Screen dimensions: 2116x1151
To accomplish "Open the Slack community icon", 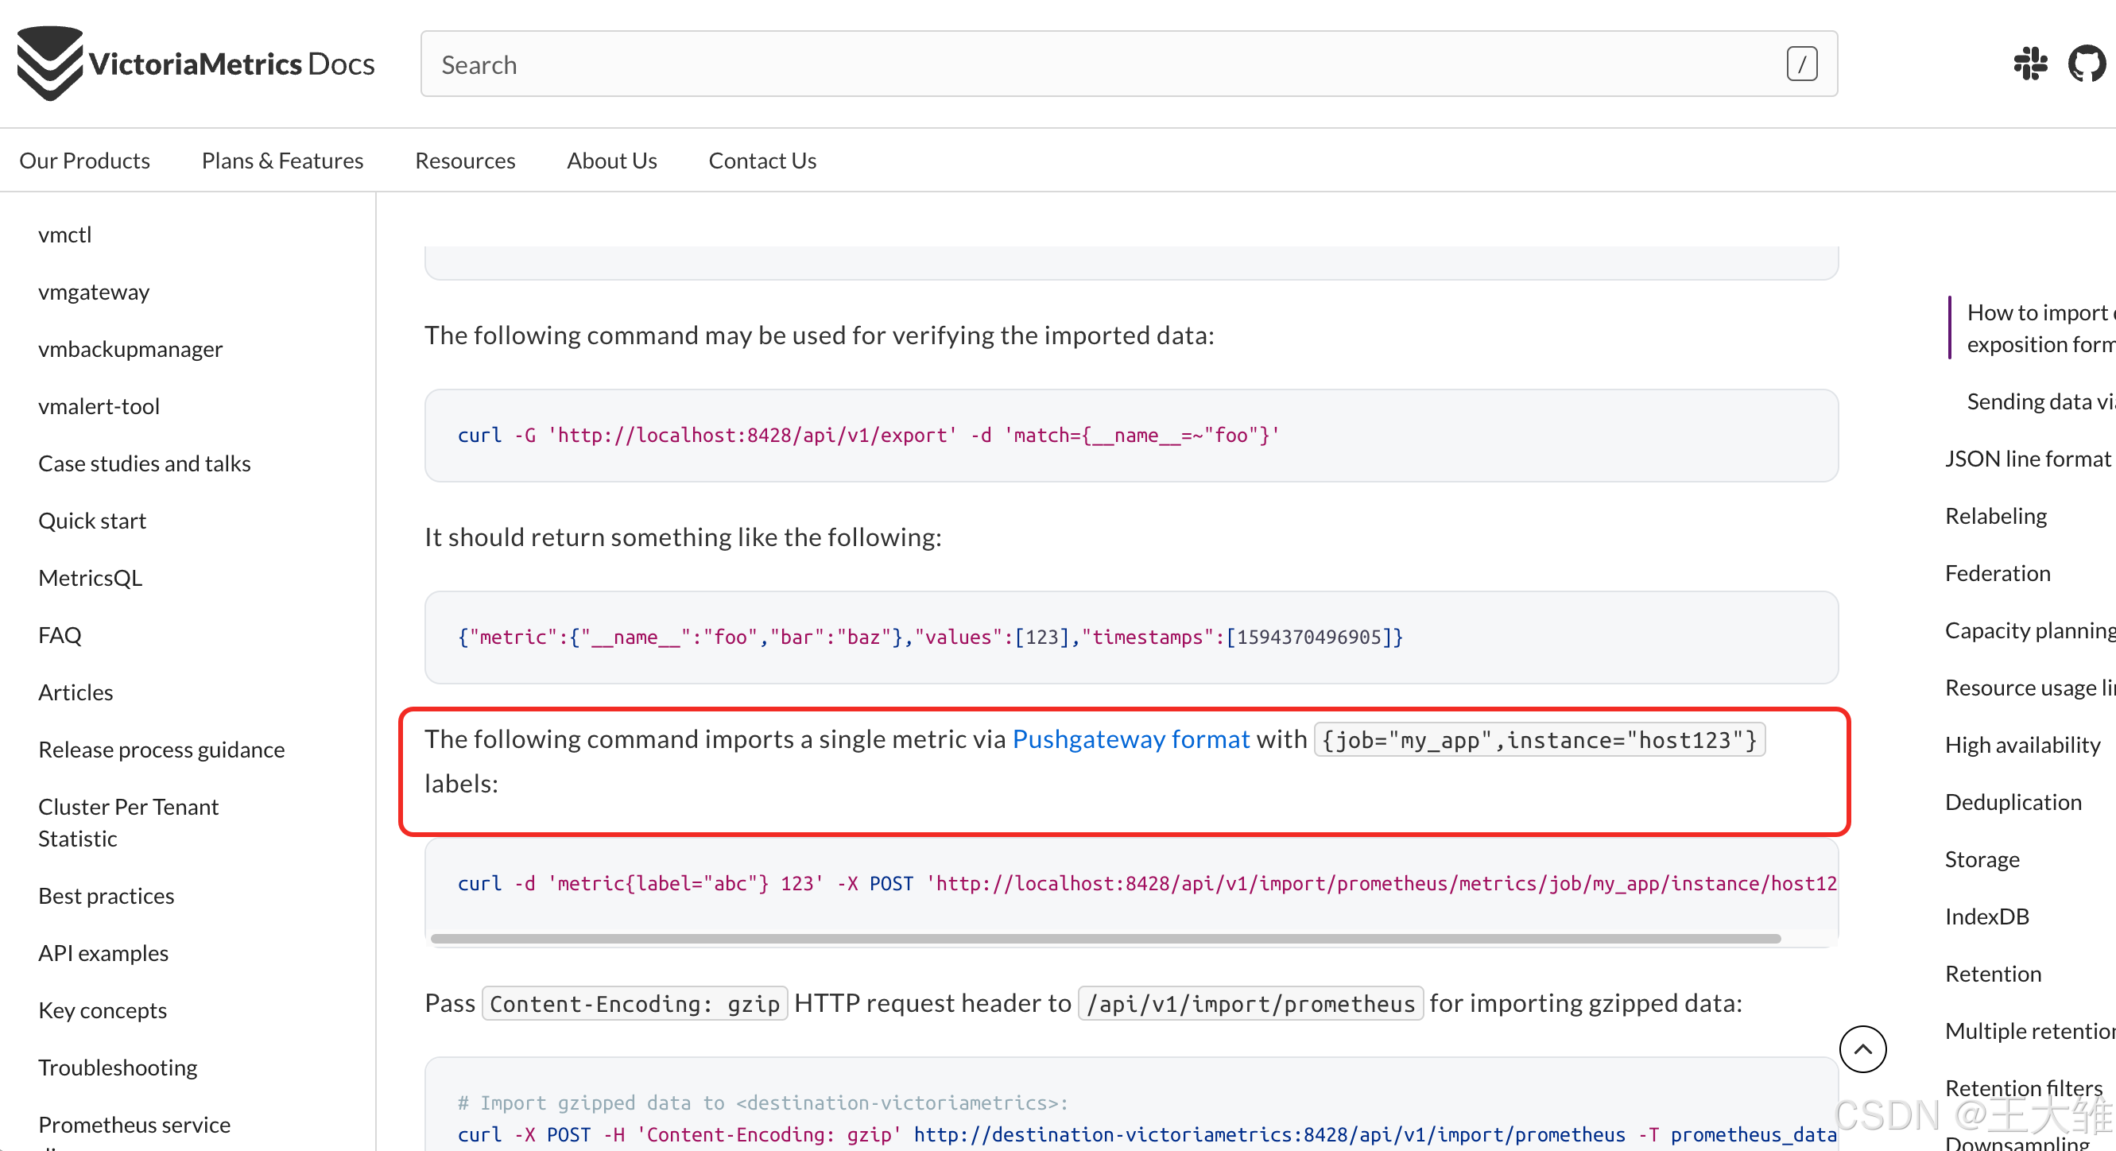I will pos(2029,64).
